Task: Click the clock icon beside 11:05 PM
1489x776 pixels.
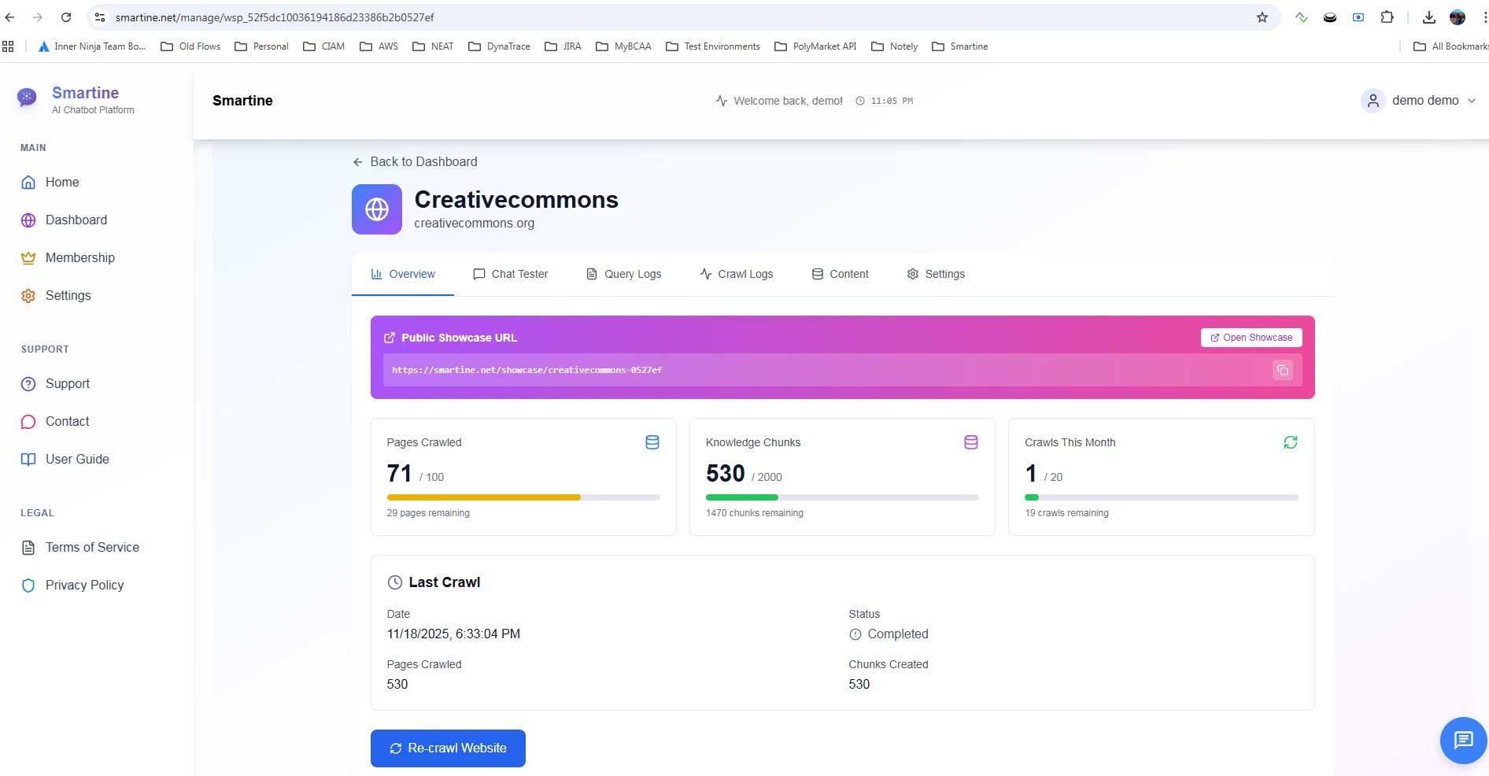Action: click(860, 101)
